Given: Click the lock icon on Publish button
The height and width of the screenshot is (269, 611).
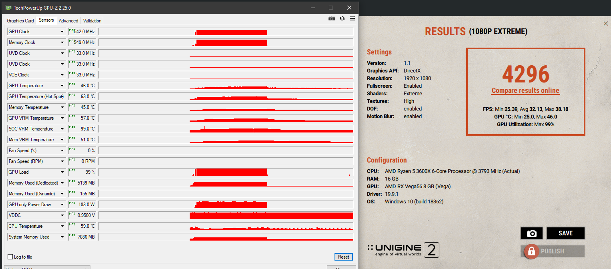Looking at the screenshot, I should click(531, 251).
